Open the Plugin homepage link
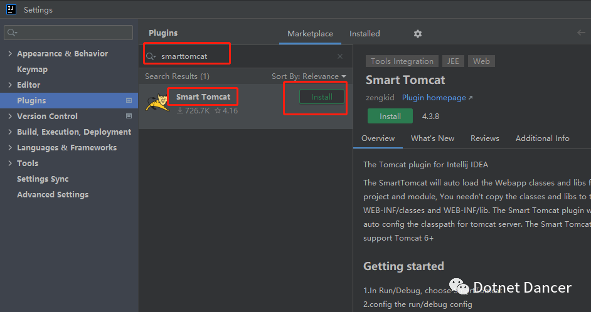The height and width of the screenshot is (312, 591). pyautogui.click(x=437, y=98)
